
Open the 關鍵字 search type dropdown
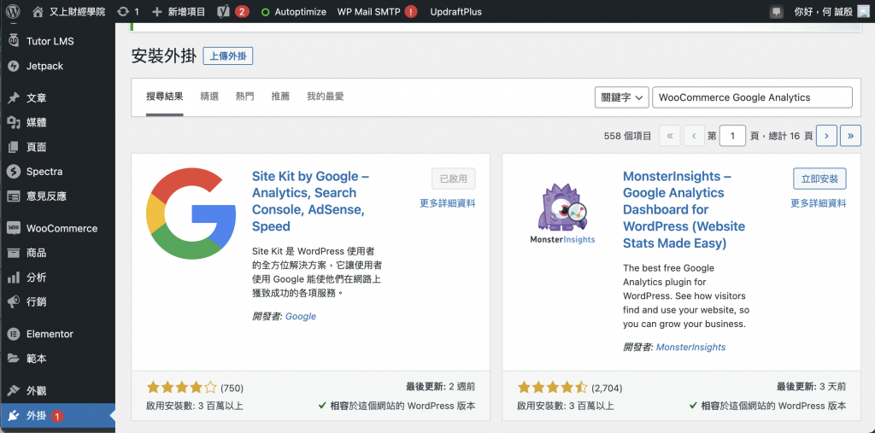[x=622, y=97]
